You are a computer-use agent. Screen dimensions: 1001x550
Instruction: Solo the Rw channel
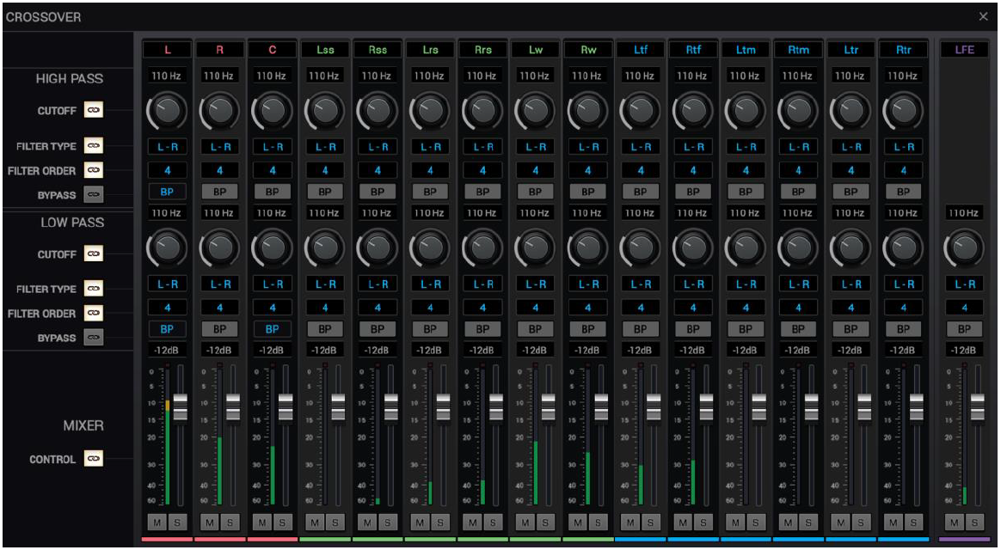tap(598, 522)
